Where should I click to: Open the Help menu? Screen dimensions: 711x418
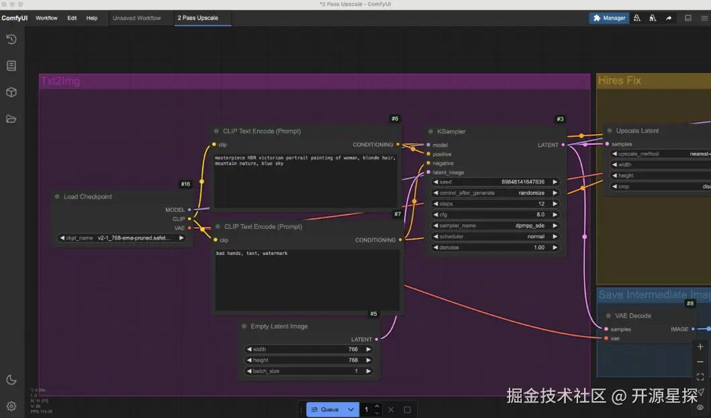[x=92, y=18]
